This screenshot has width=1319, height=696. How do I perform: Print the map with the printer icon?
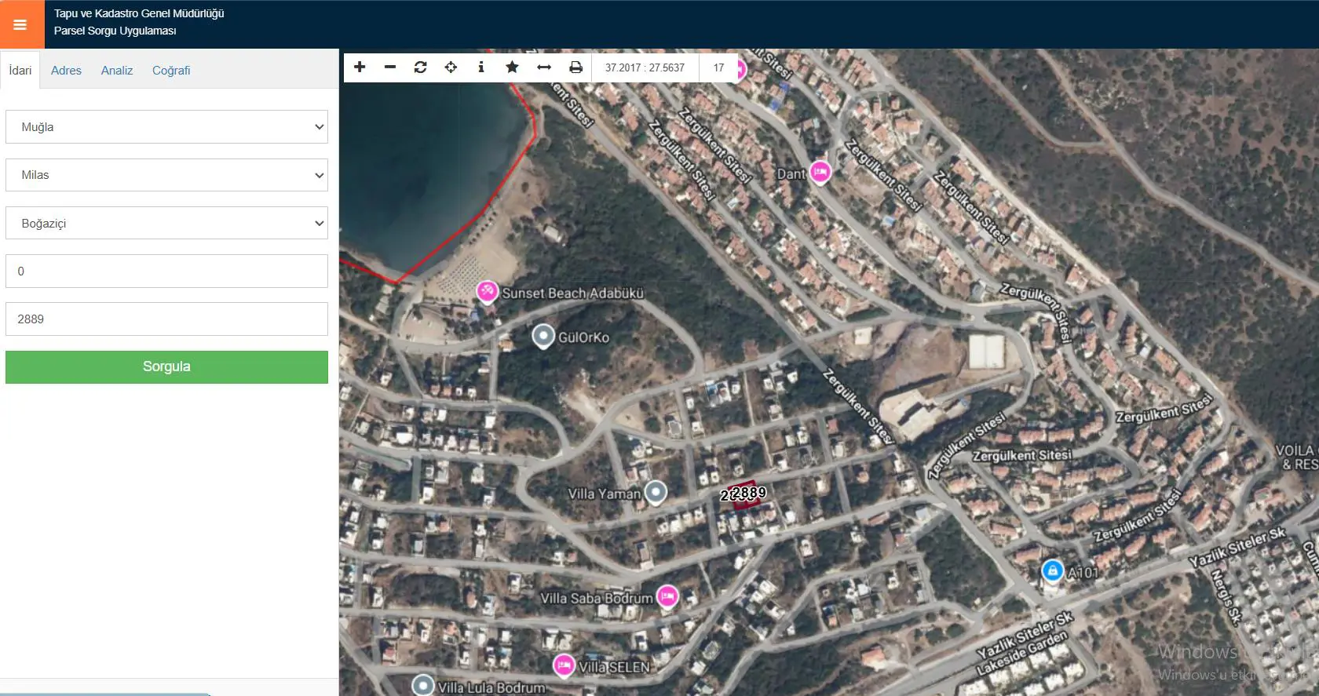(x=576, y=67)
